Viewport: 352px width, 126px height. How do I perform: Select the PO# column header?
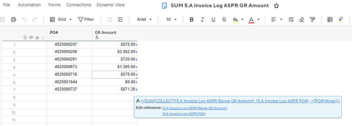click(69, 35)
